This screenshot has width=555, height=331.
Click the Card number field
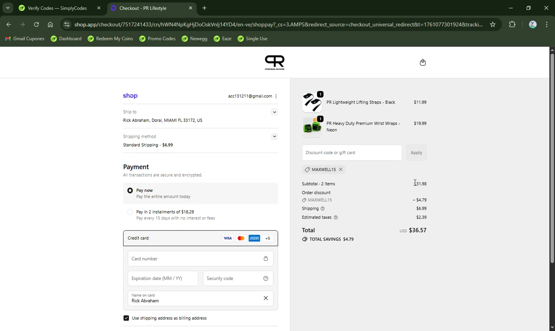pyautogui.click(x=201, y=259)
